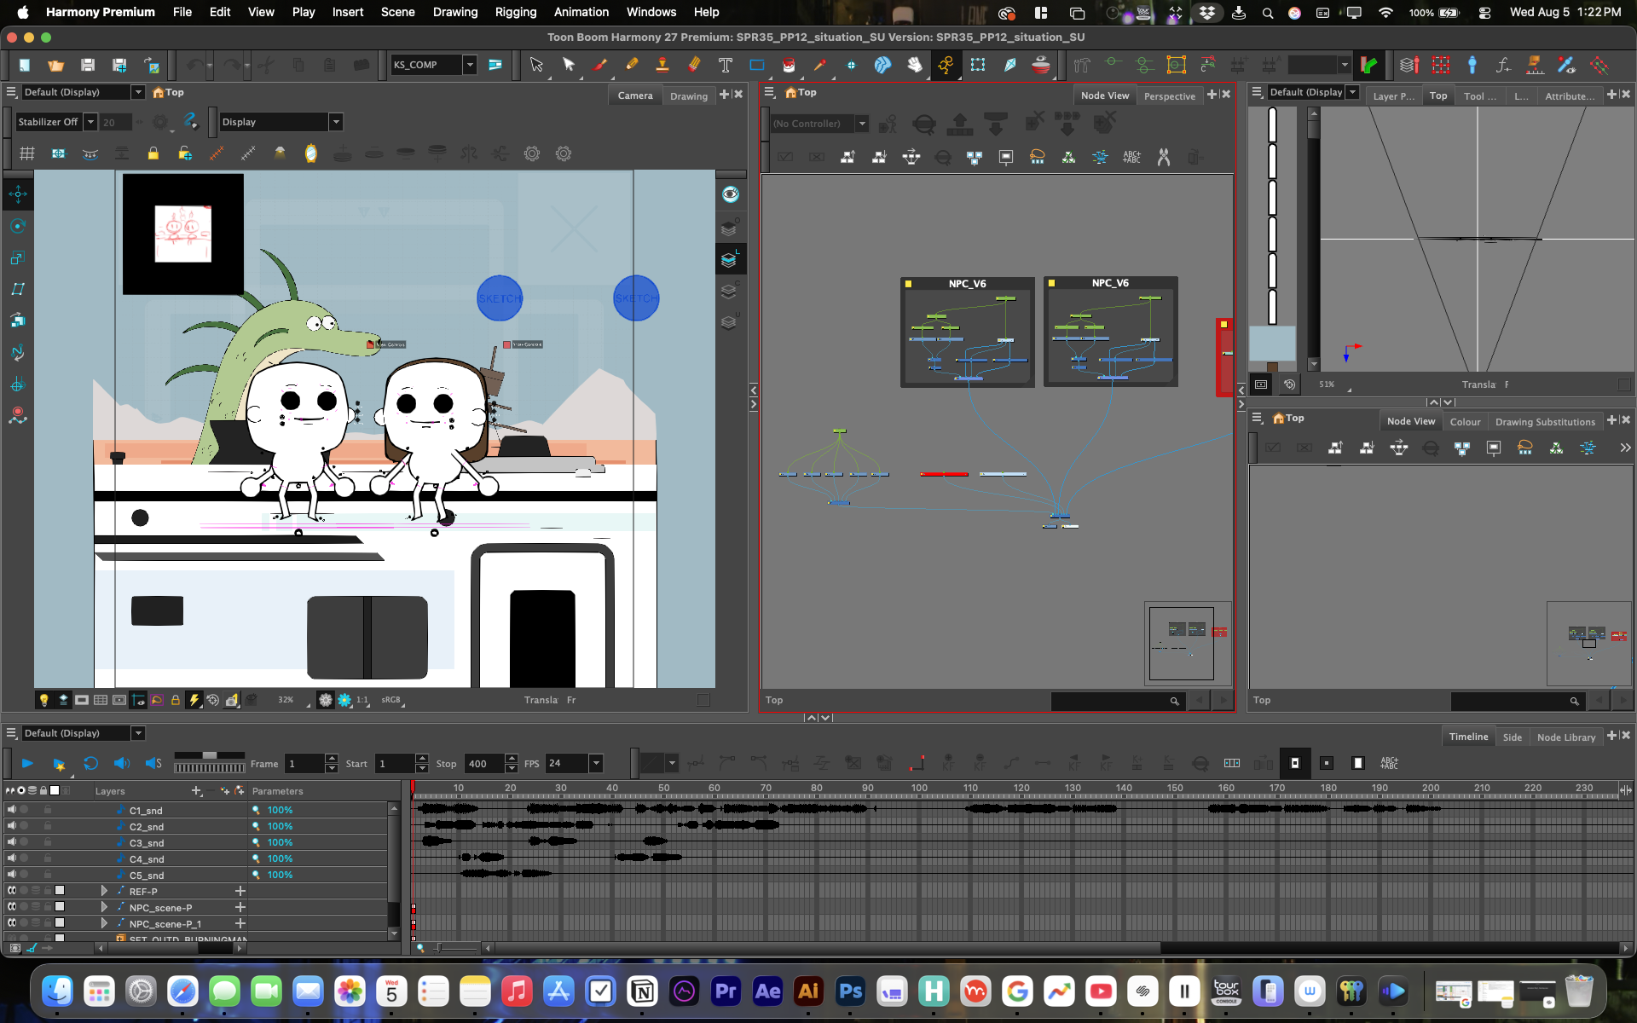
Task: Switch to the Drawing tab in the Camera panel
Action: pos(689,95)
